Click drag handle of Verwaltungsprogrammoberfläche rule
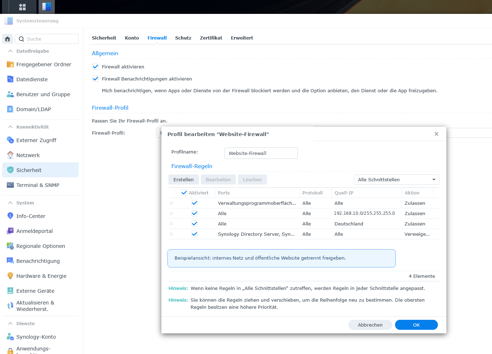Image resolution: width=492 pixels, height=354 pixels. point(171,203)
